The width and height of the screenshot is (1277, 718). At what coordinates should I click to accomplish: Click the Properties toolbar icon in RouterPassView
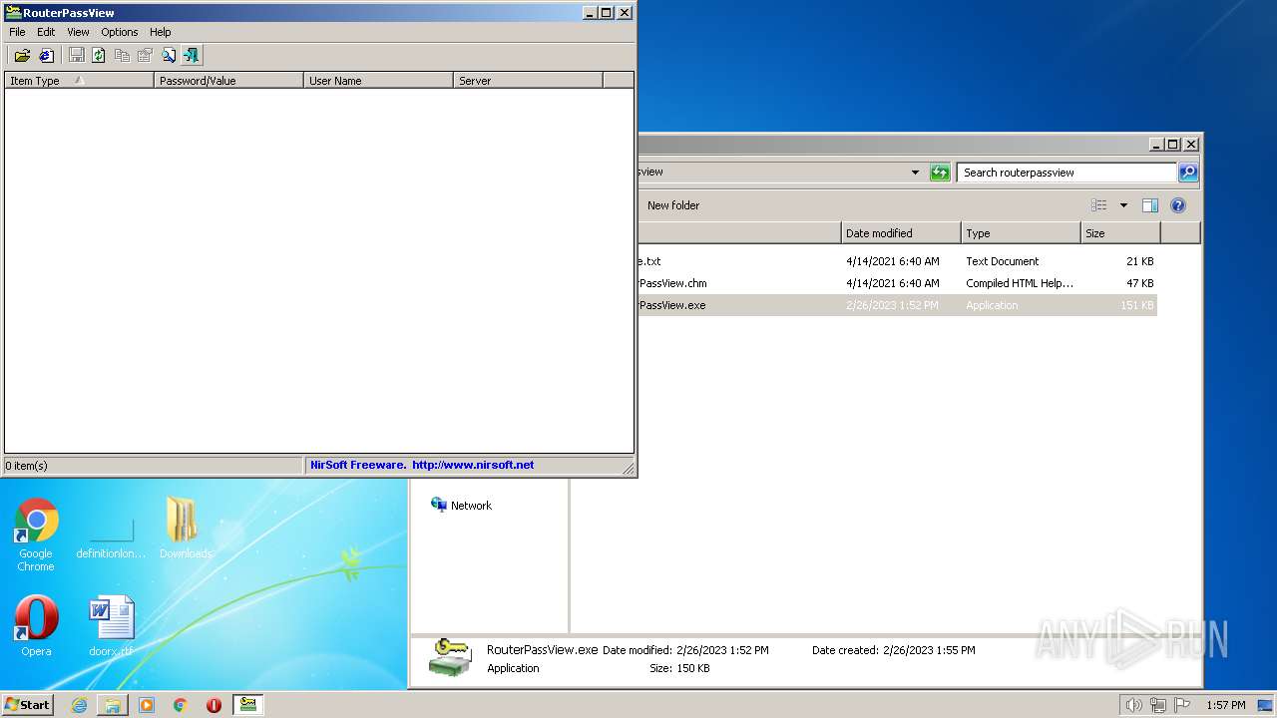(145, 56)
